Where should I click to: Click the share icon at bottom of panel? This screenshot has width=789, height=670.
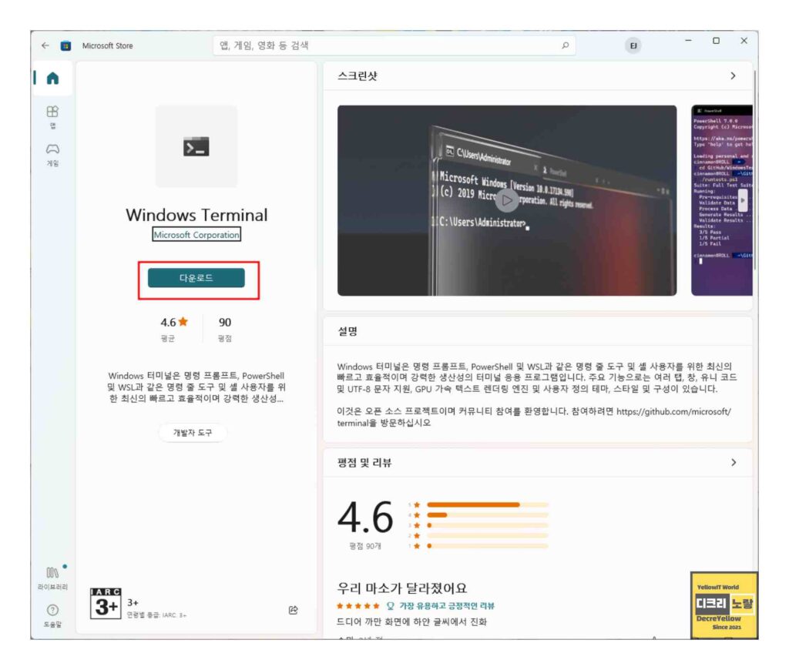click(294, 610)
